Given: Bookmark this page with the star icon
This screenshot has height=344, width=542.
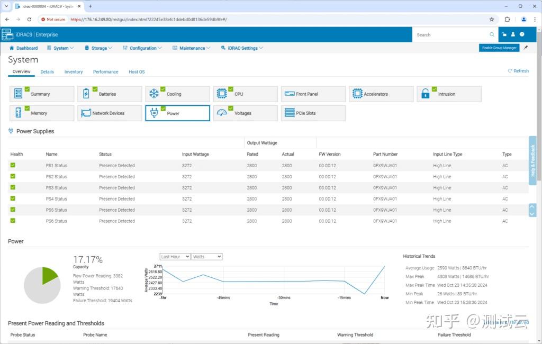Looking at the screenshot, I should [x=492, y=19].
